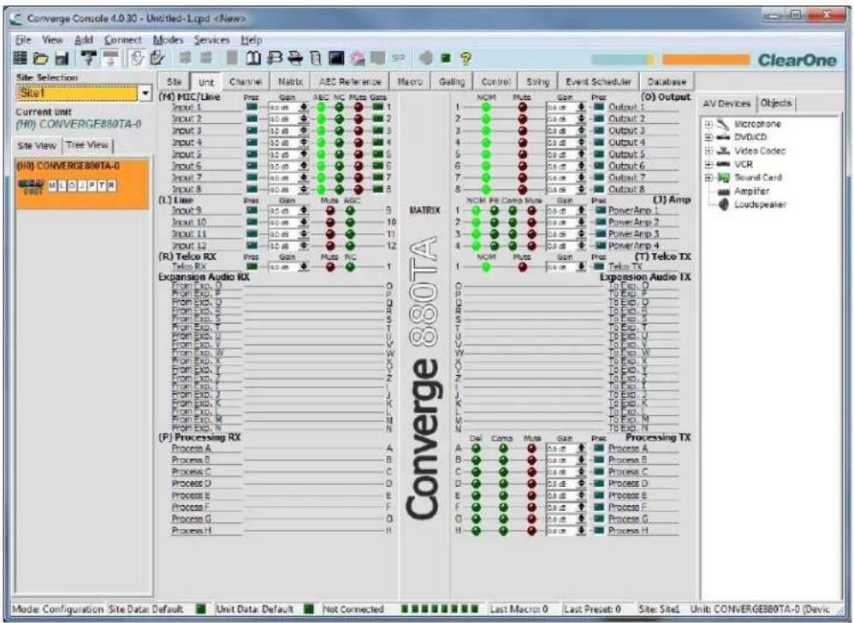
Task: Click the Microphone device icon in AV Devices
Action: 723,124
